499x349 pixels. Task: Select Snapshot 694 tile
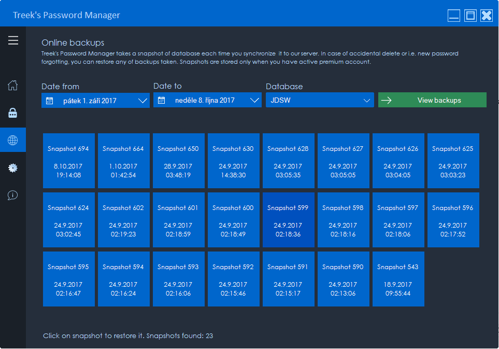pos(69,161)
